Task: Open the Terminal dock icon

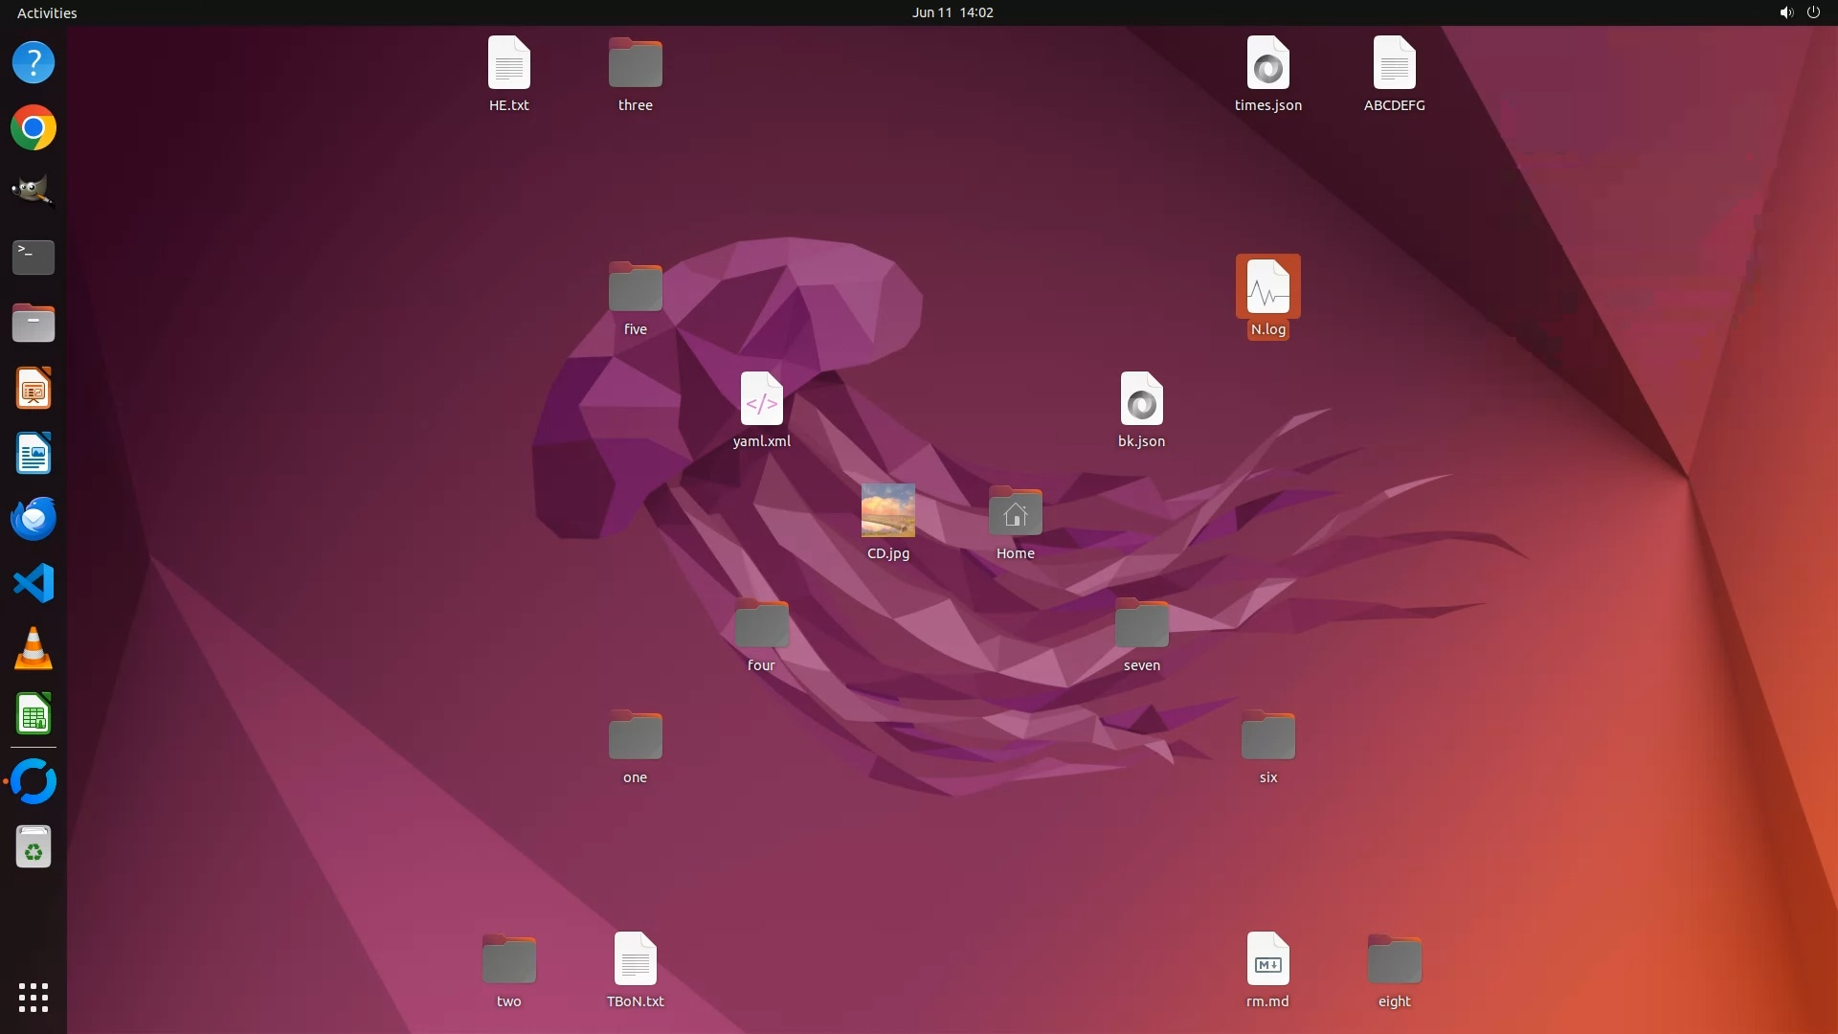Action: coord(34,257)
